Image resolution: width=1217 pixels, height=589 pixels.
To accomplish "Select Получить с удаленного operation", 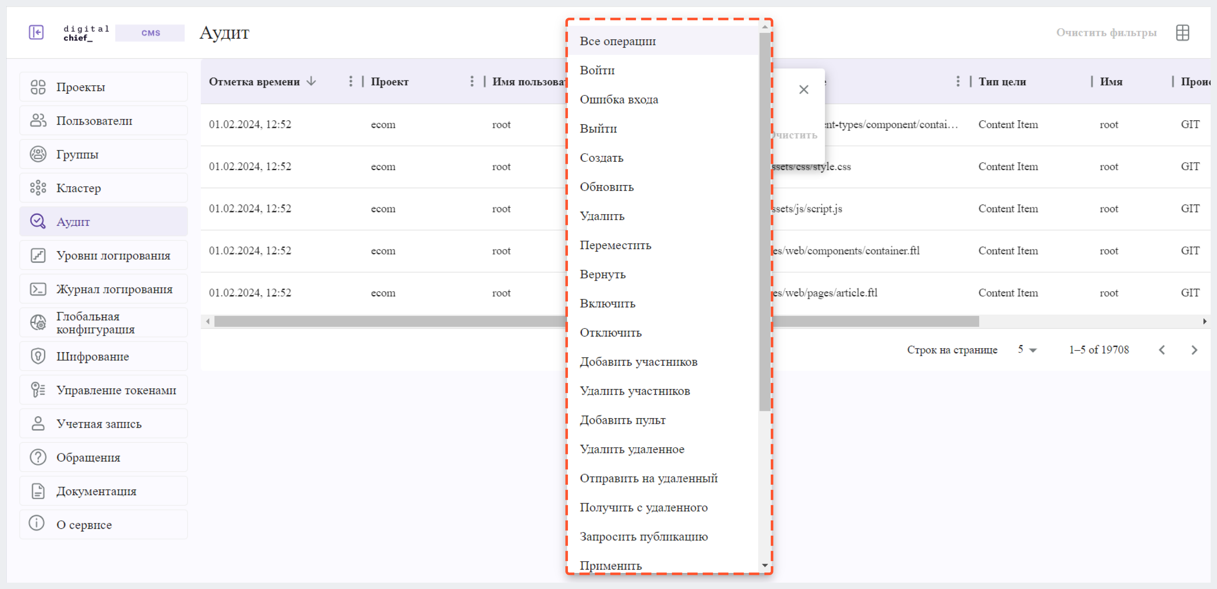I will tap(662, 507).
